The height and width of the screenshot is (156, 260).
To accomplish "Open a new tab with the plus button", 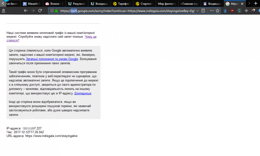I will [256, 3].
